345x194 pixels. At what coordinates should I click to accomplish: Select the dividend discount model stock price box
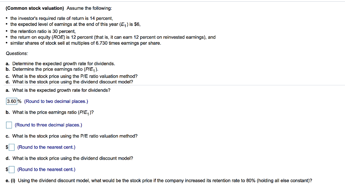(x=12, y=169)
